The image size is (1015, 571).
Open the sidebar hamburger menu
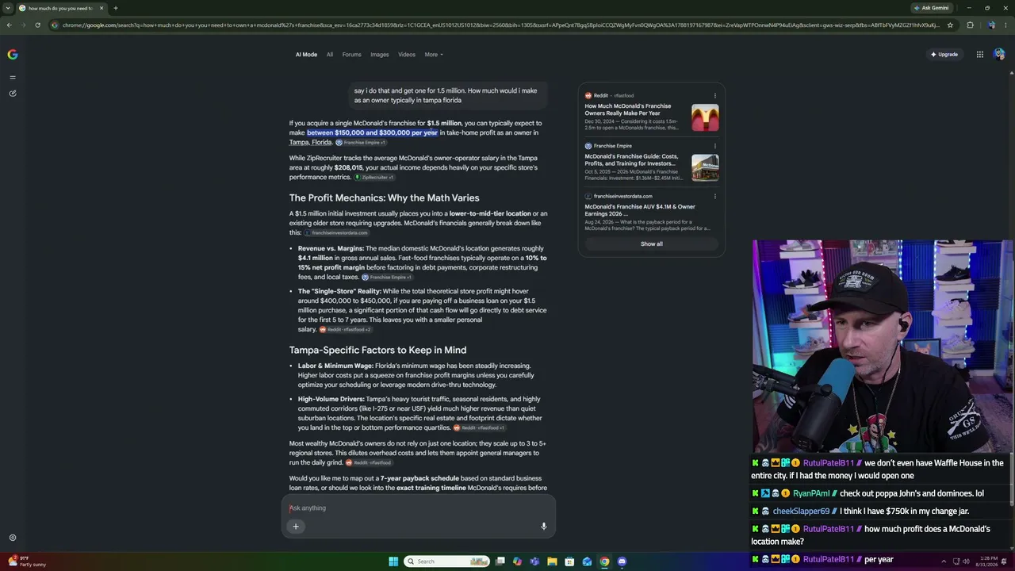coord(13,78)
